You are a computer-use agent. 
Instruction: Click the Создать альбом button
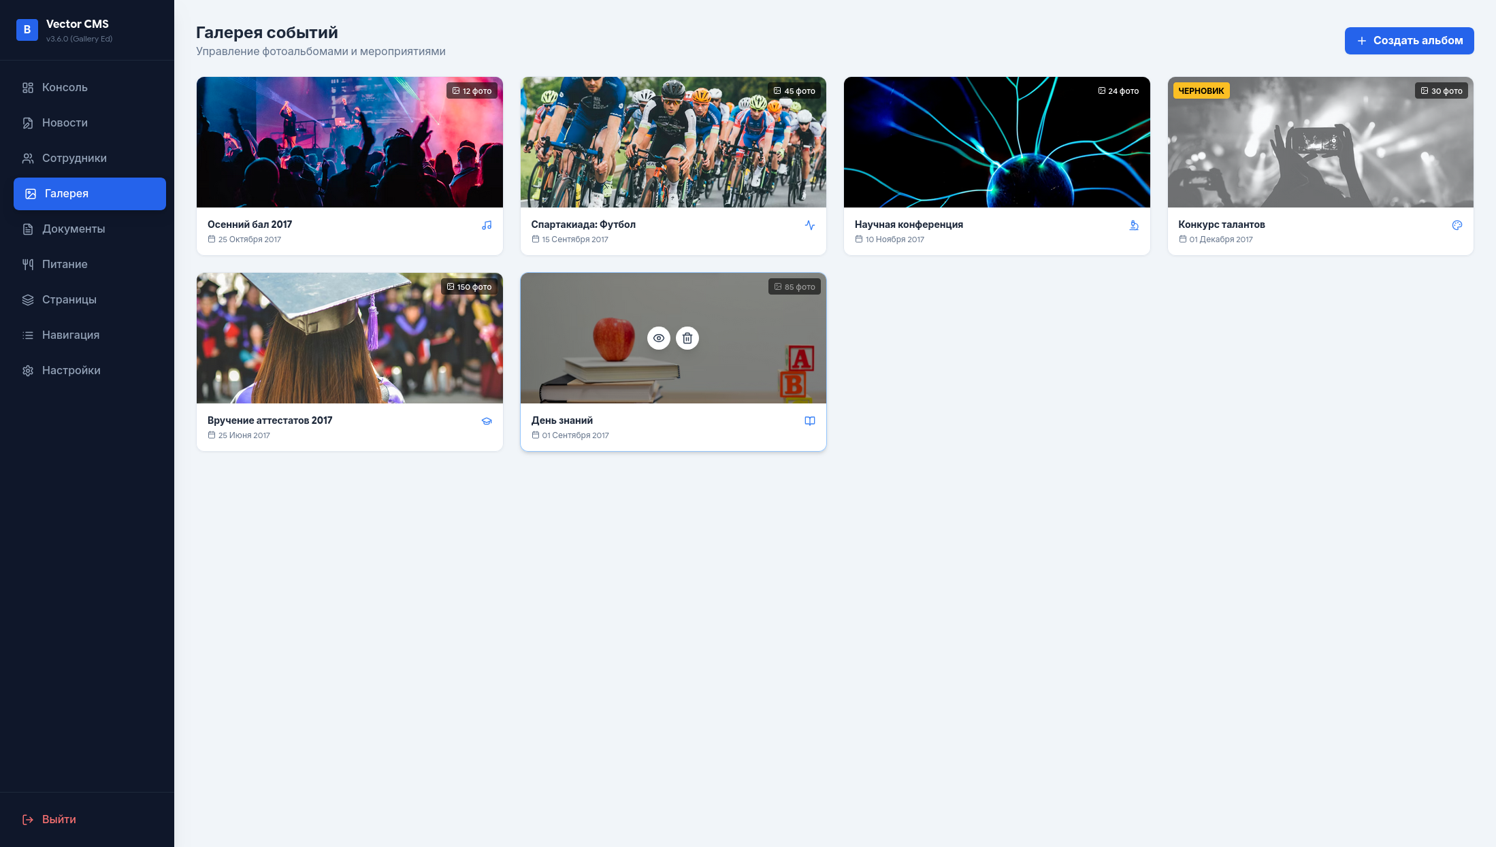point(1409,41)
